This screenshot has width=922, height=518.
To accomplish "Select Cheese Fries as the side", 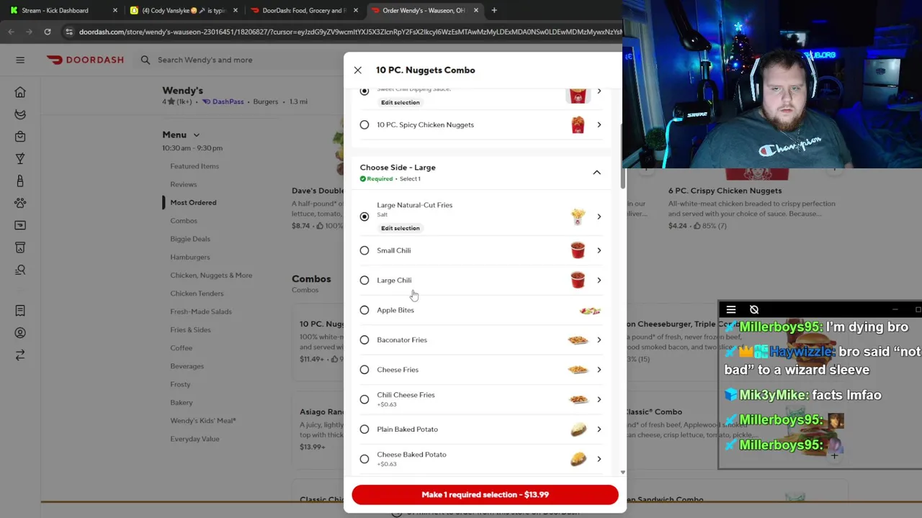I will (x=364, y=370).
